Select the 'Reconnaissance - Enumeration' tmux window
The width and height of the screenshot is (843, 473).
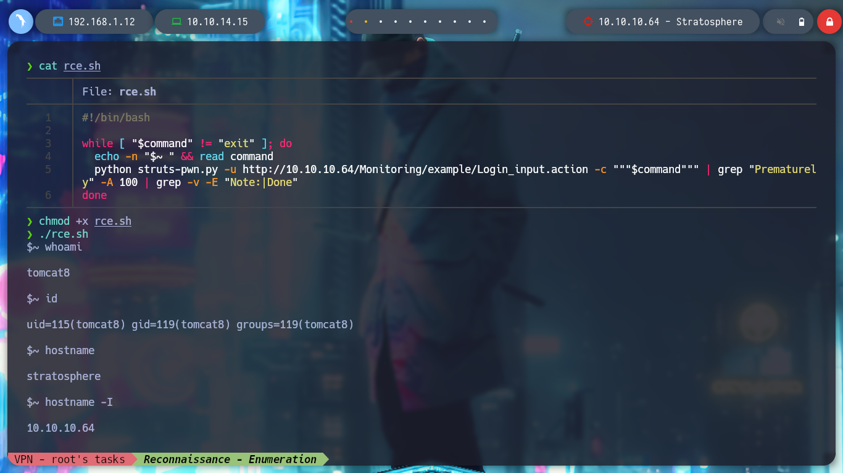230,459
